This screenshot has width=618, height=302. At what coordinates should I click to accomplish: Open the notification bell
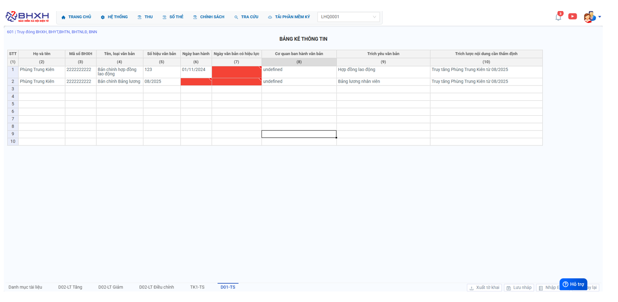point(558,17)
